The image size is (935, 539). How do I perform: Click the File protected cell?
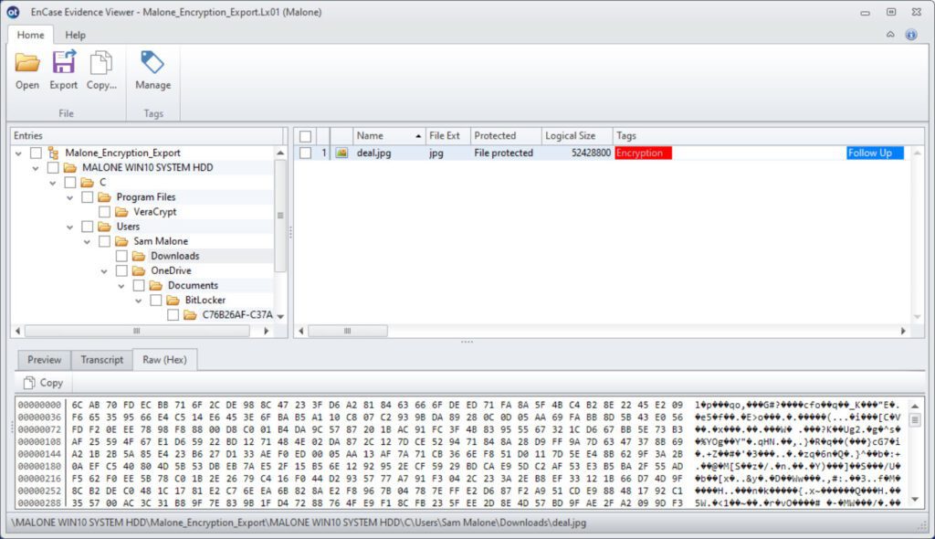(x=503, y=153)
